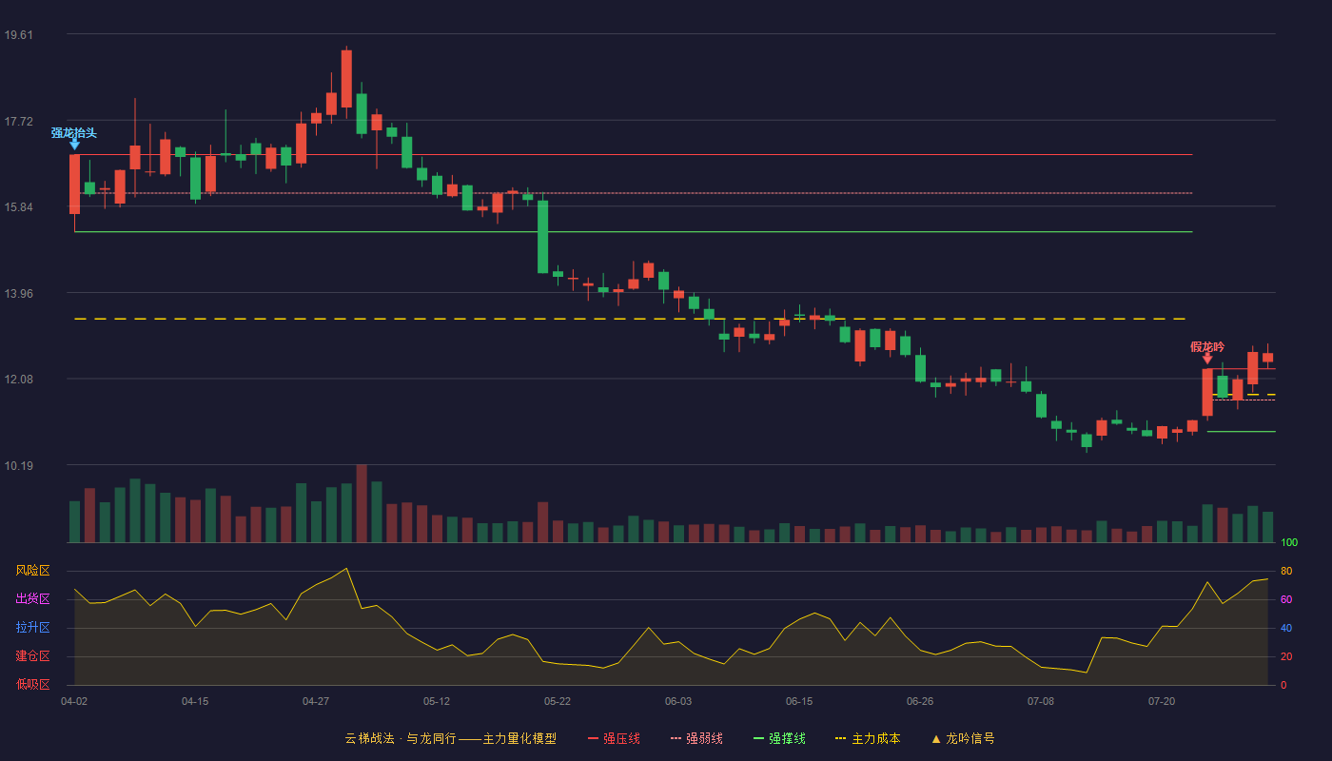
Task: Click the tallest volume bar in the volume panel
Action: tap(362, 503)
